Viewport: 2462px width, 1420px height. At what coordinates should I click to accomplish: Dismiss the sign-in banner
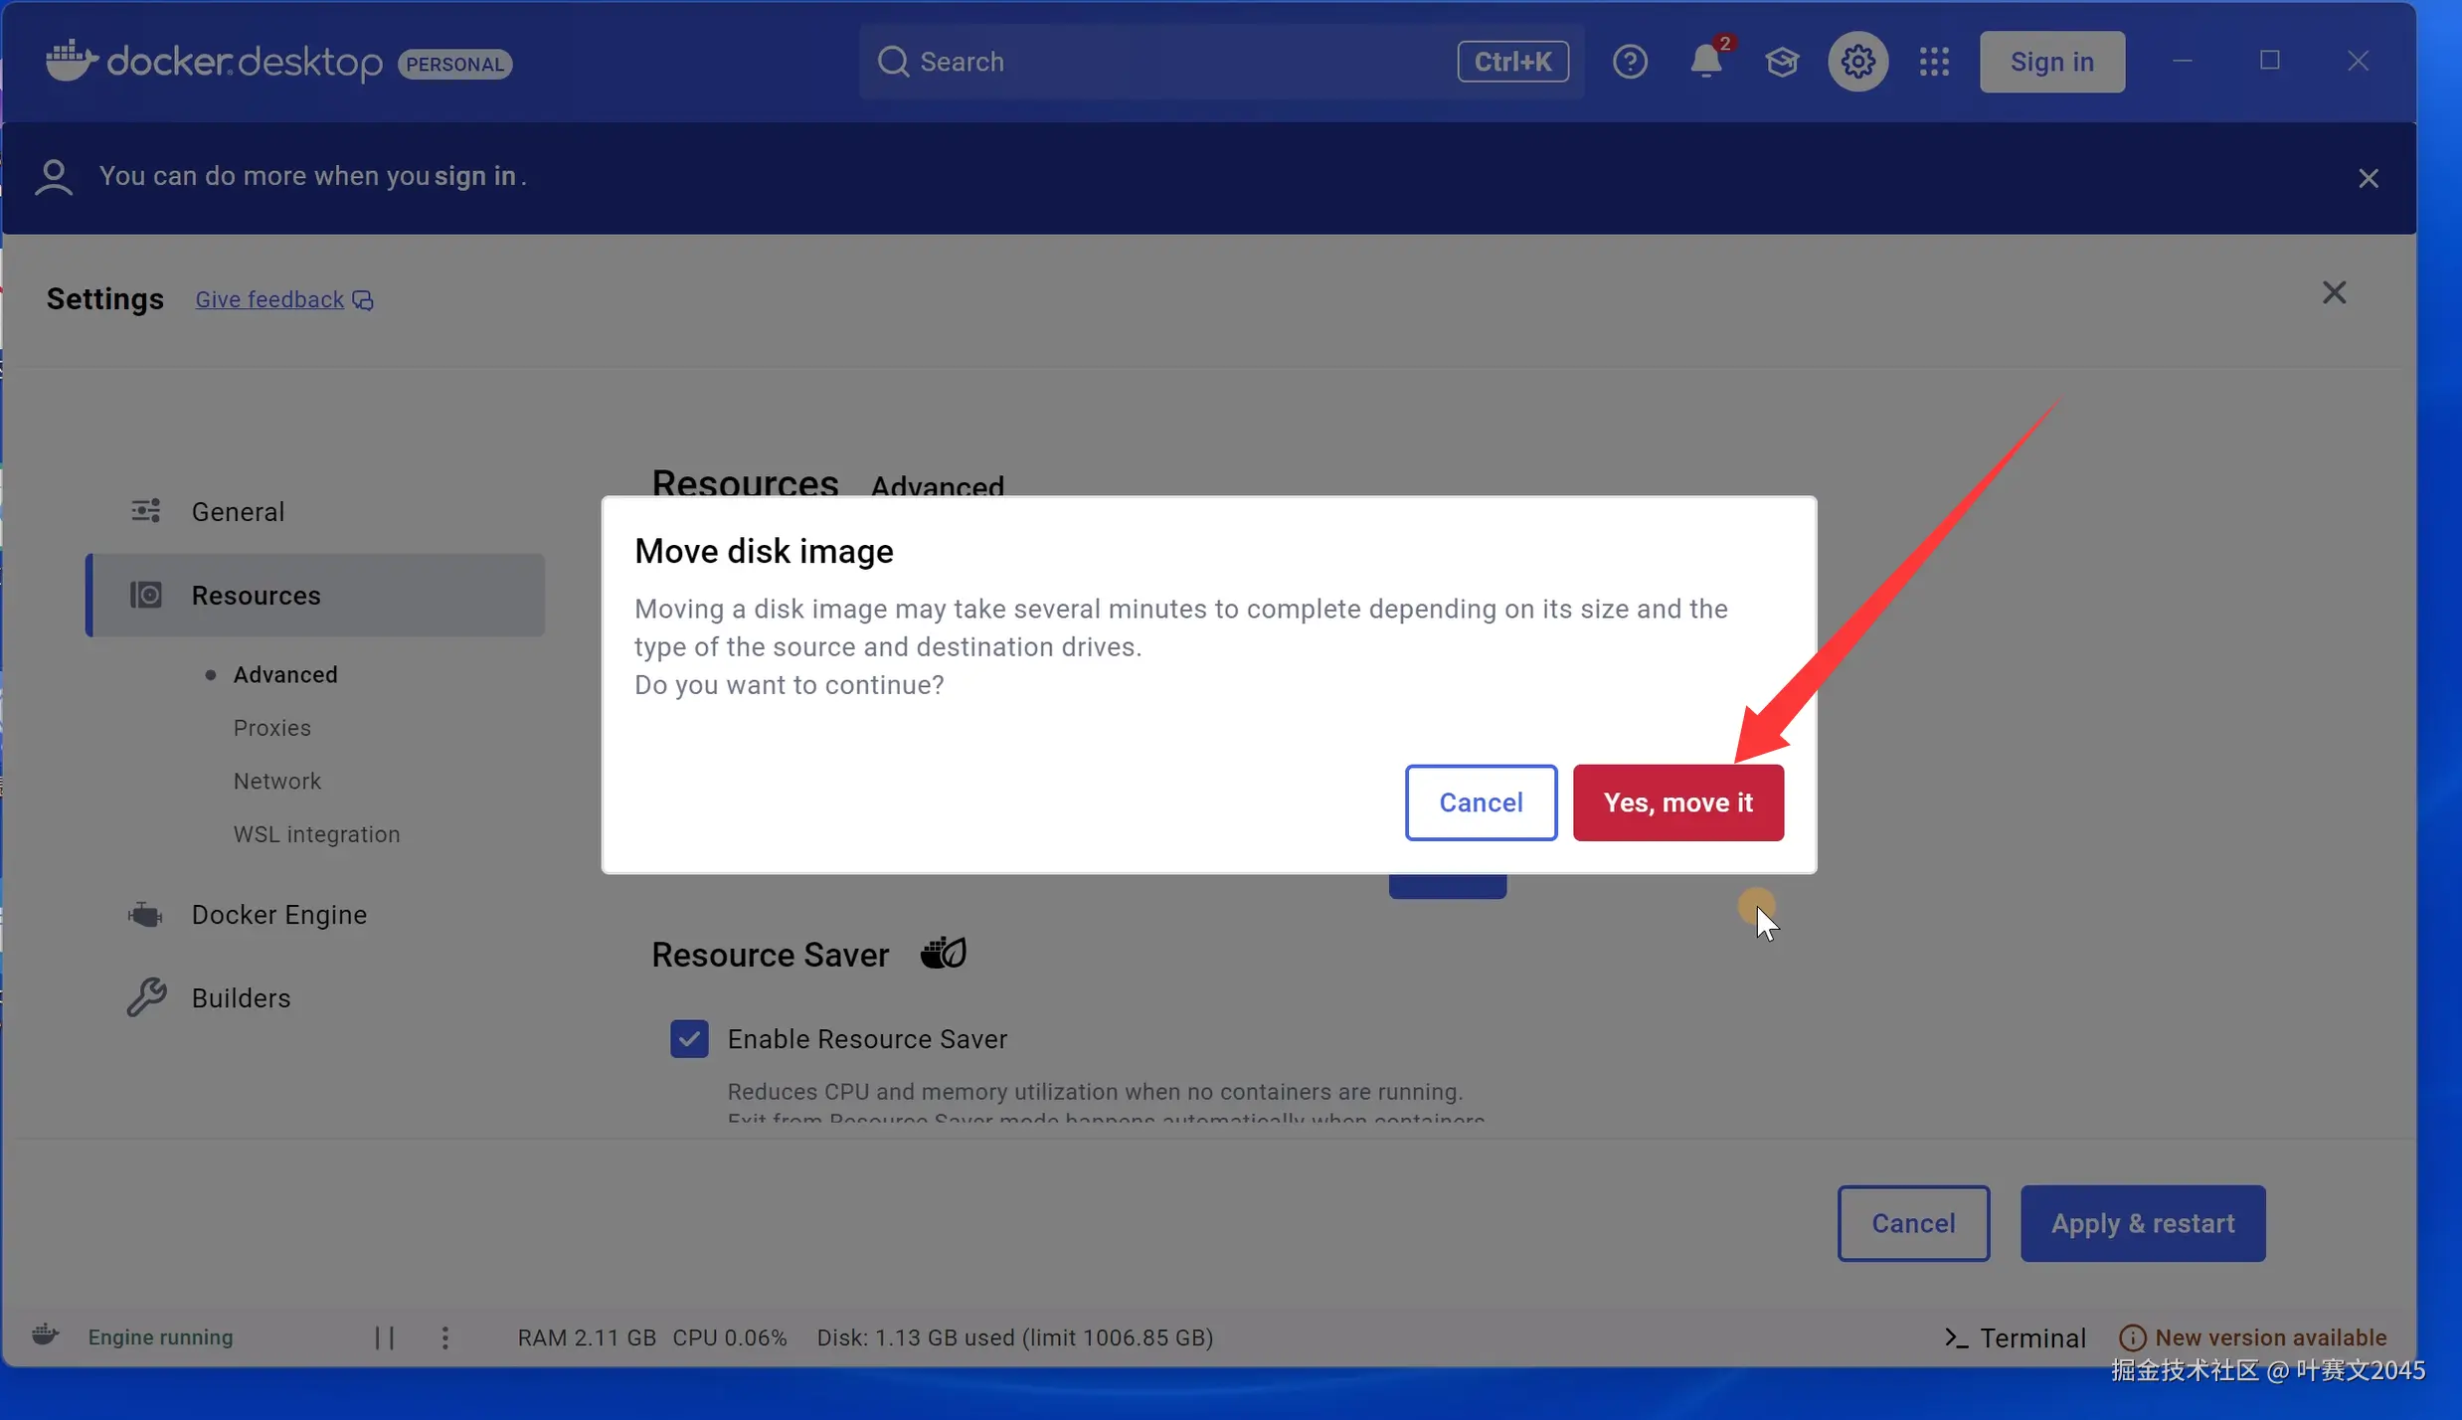point(2369,178)
